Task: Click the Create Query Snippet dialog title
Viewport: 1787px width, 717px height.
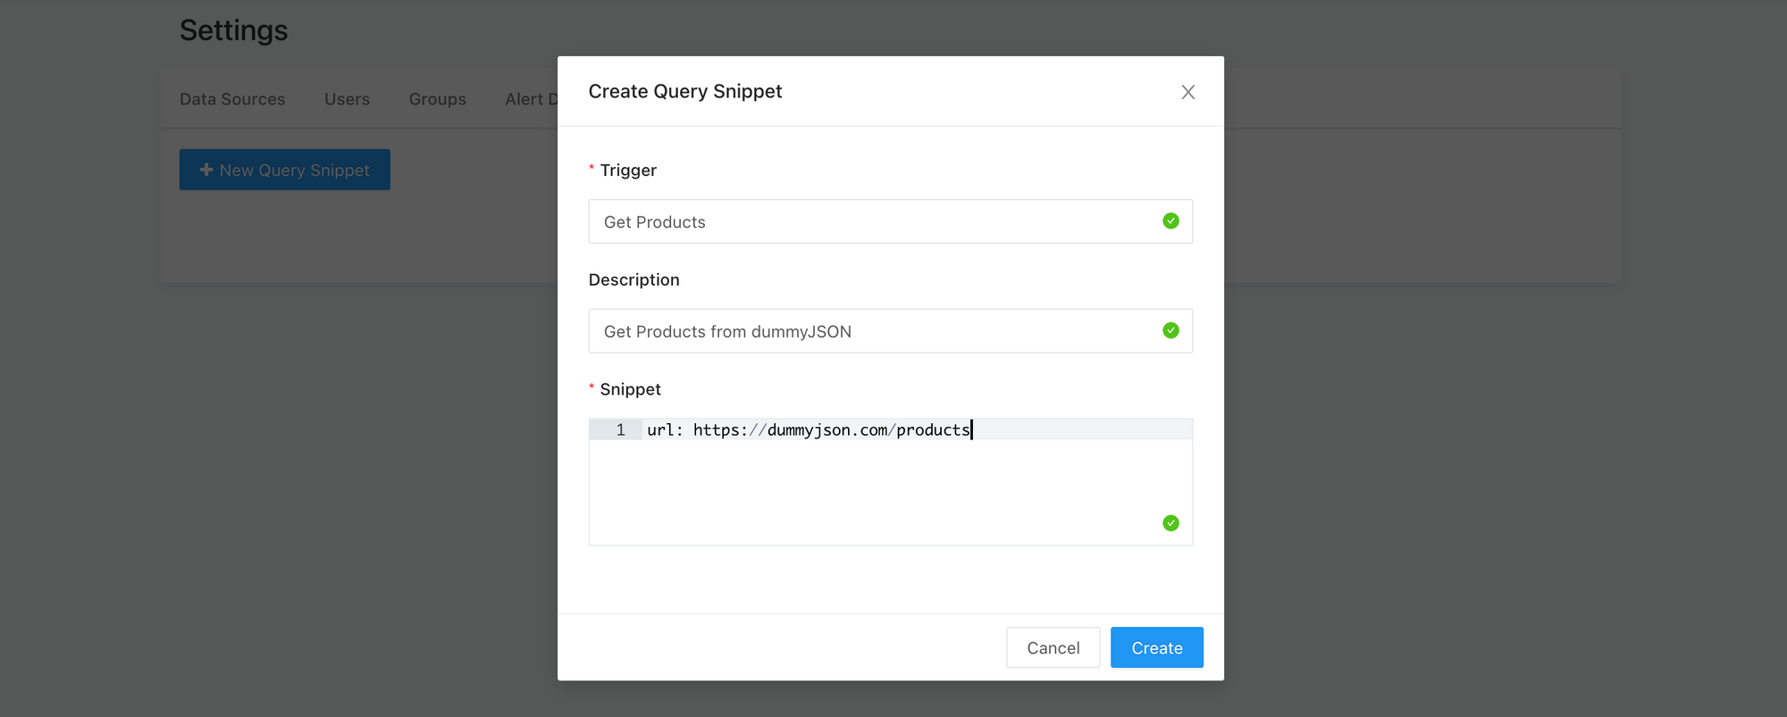Action: coord(684,91)
